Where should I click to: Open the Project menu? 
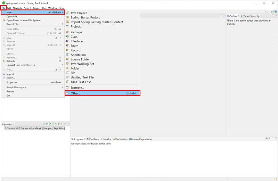click(x=37, y=8)
